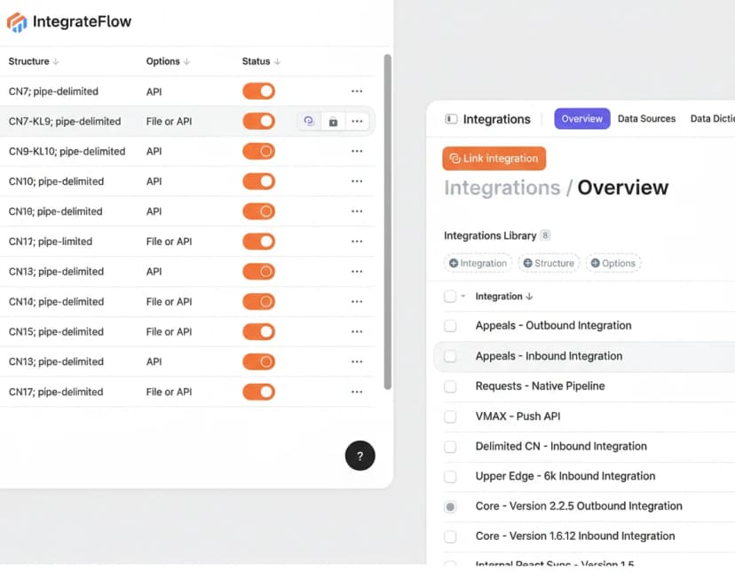Add an Integration filter chip
The image size is (735, 572).
[x=454, y=263]
